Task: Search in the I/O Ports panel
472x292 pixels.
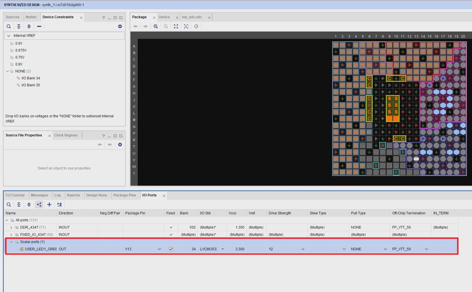Action: (9, 205)
